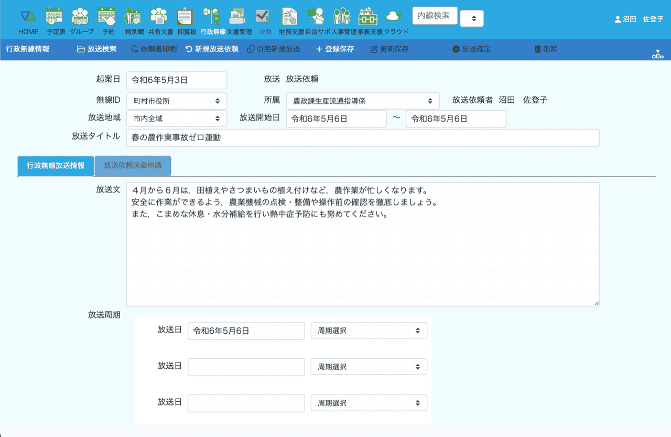The height and width of the screenshot is (437, 671).
Task: Switch to 放送依頼決裁申請 tab
Action: [x=133, y=165]
